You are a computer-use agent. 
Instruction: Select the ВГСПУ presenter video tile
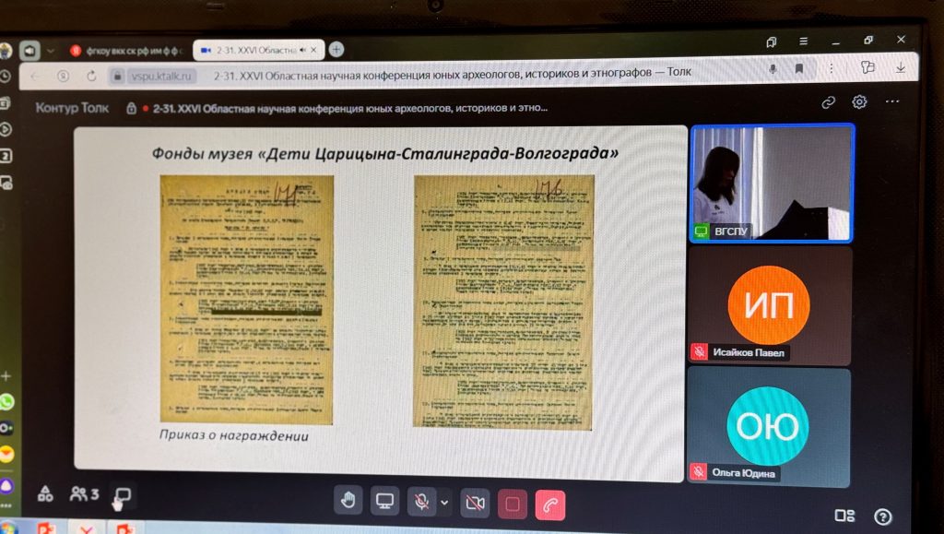(x=772, y=183)
